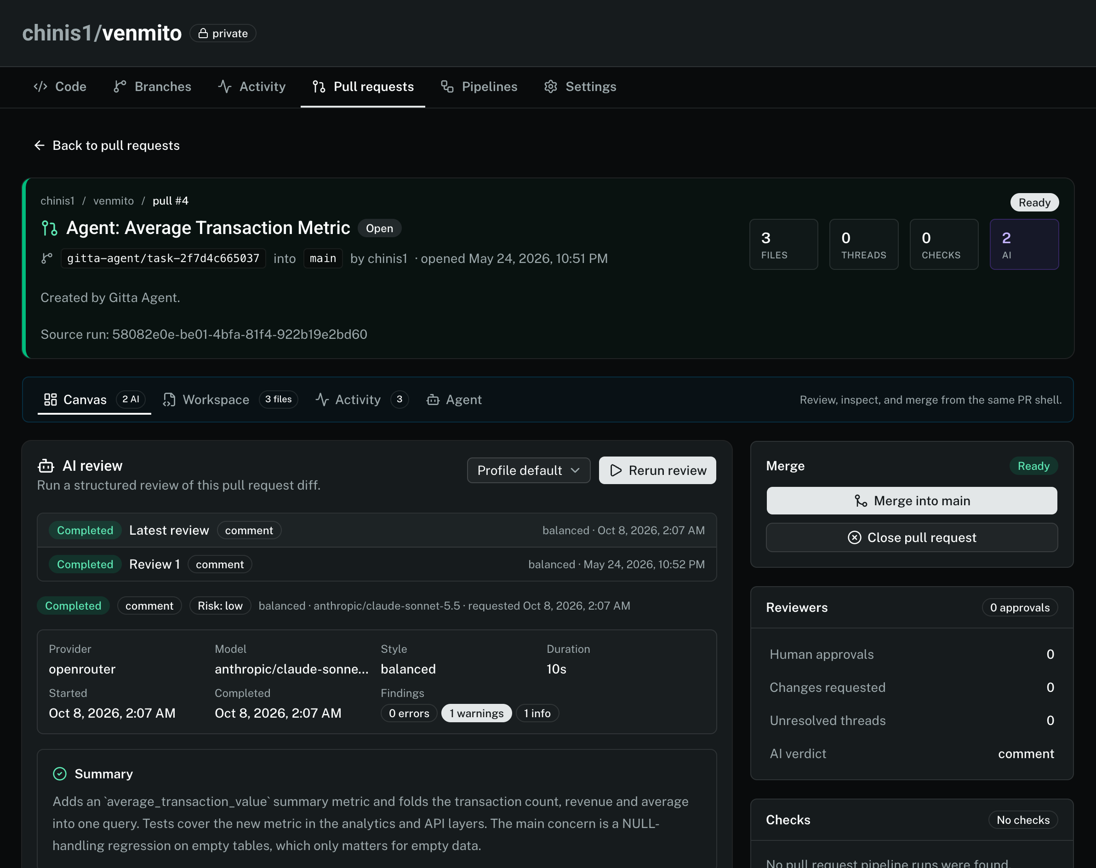
Task: Click the 0 errors findings badge
Action: tap(409, 713)
